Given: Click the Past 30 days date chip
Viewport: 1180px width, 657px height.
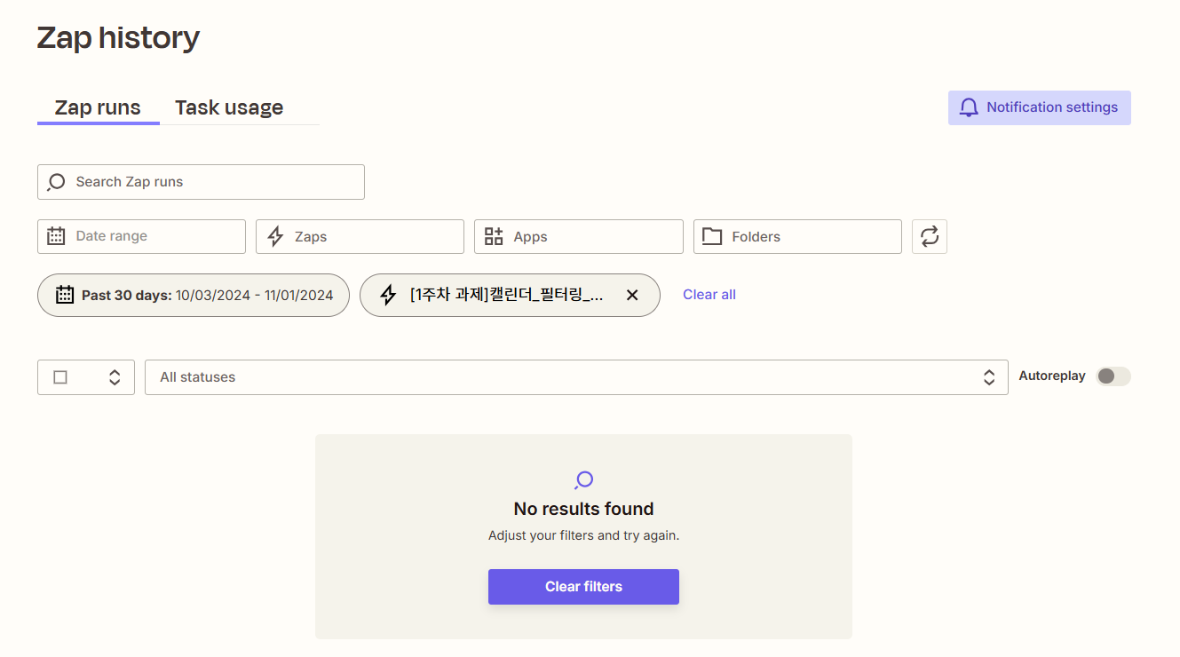Looking at the screenshot, I should click(194, 295).
